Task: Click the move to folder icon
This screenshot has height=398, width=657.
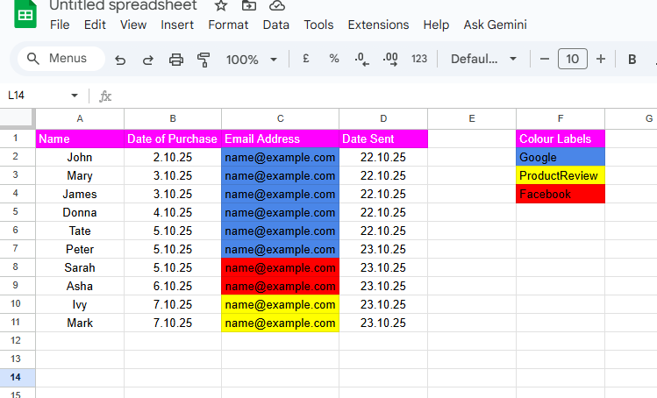Action: click(248, 5)
